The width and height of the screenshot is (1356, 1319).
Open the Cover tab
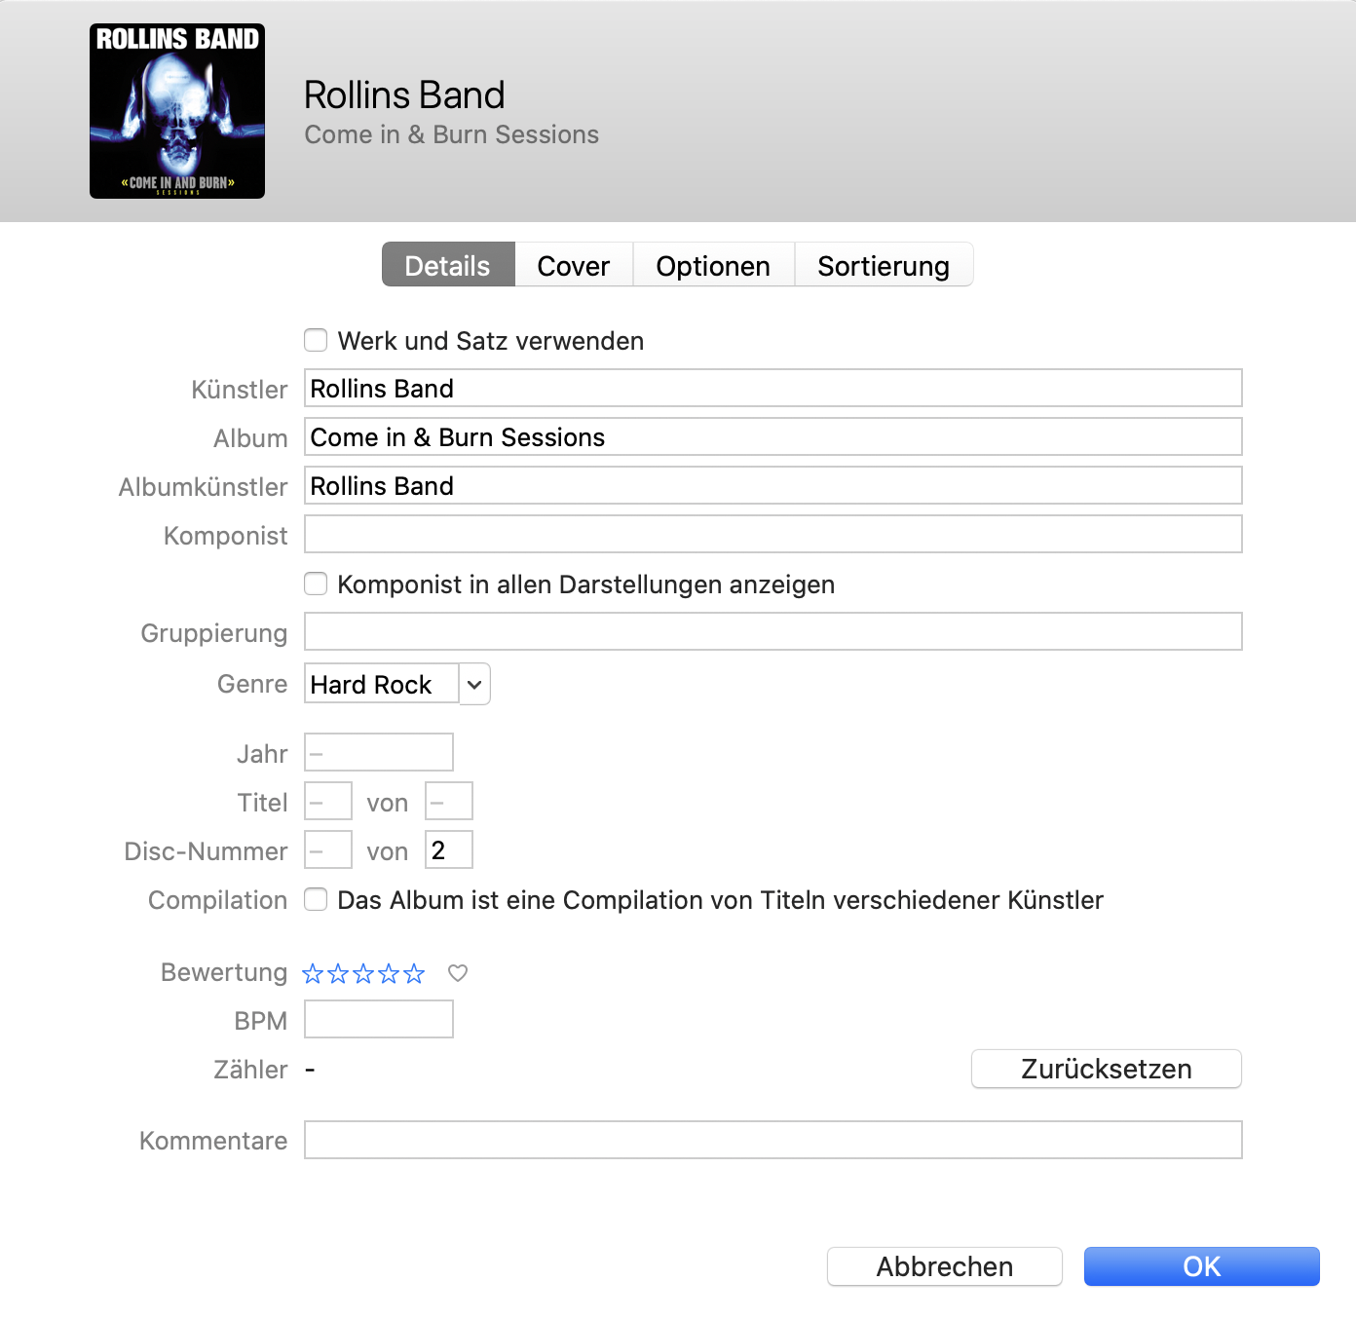click(574, 265)
